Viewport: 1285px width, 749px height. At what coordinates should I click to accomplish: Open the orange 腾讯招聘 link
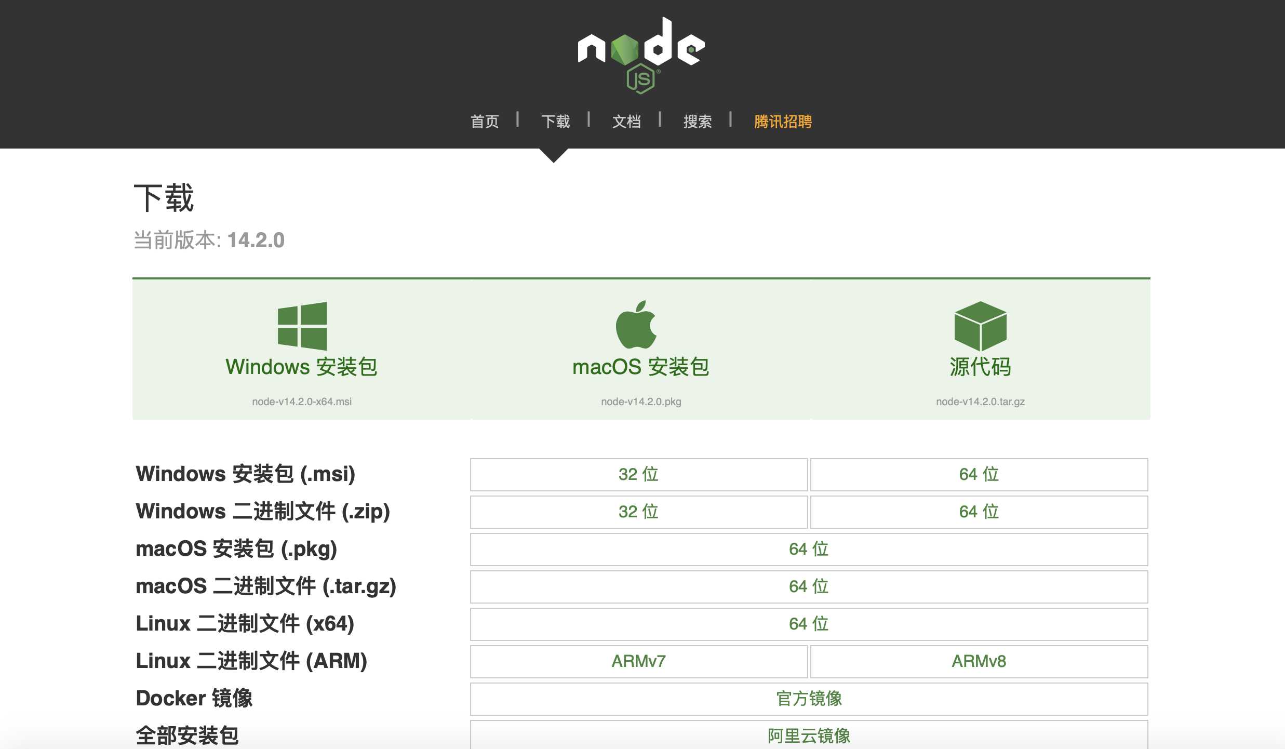point(783,122)
